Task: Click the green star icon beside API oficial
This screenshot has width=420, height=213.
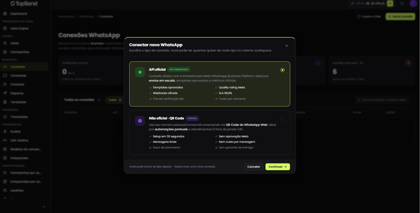Action: (140, 72)
